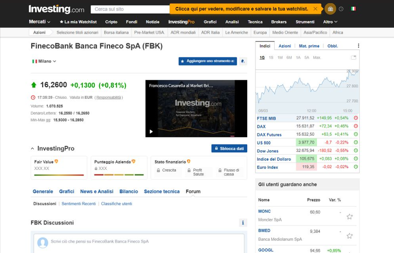Select the Max chart timeframe
Viewport: 394px width, 253px height.
pos(317,58)
